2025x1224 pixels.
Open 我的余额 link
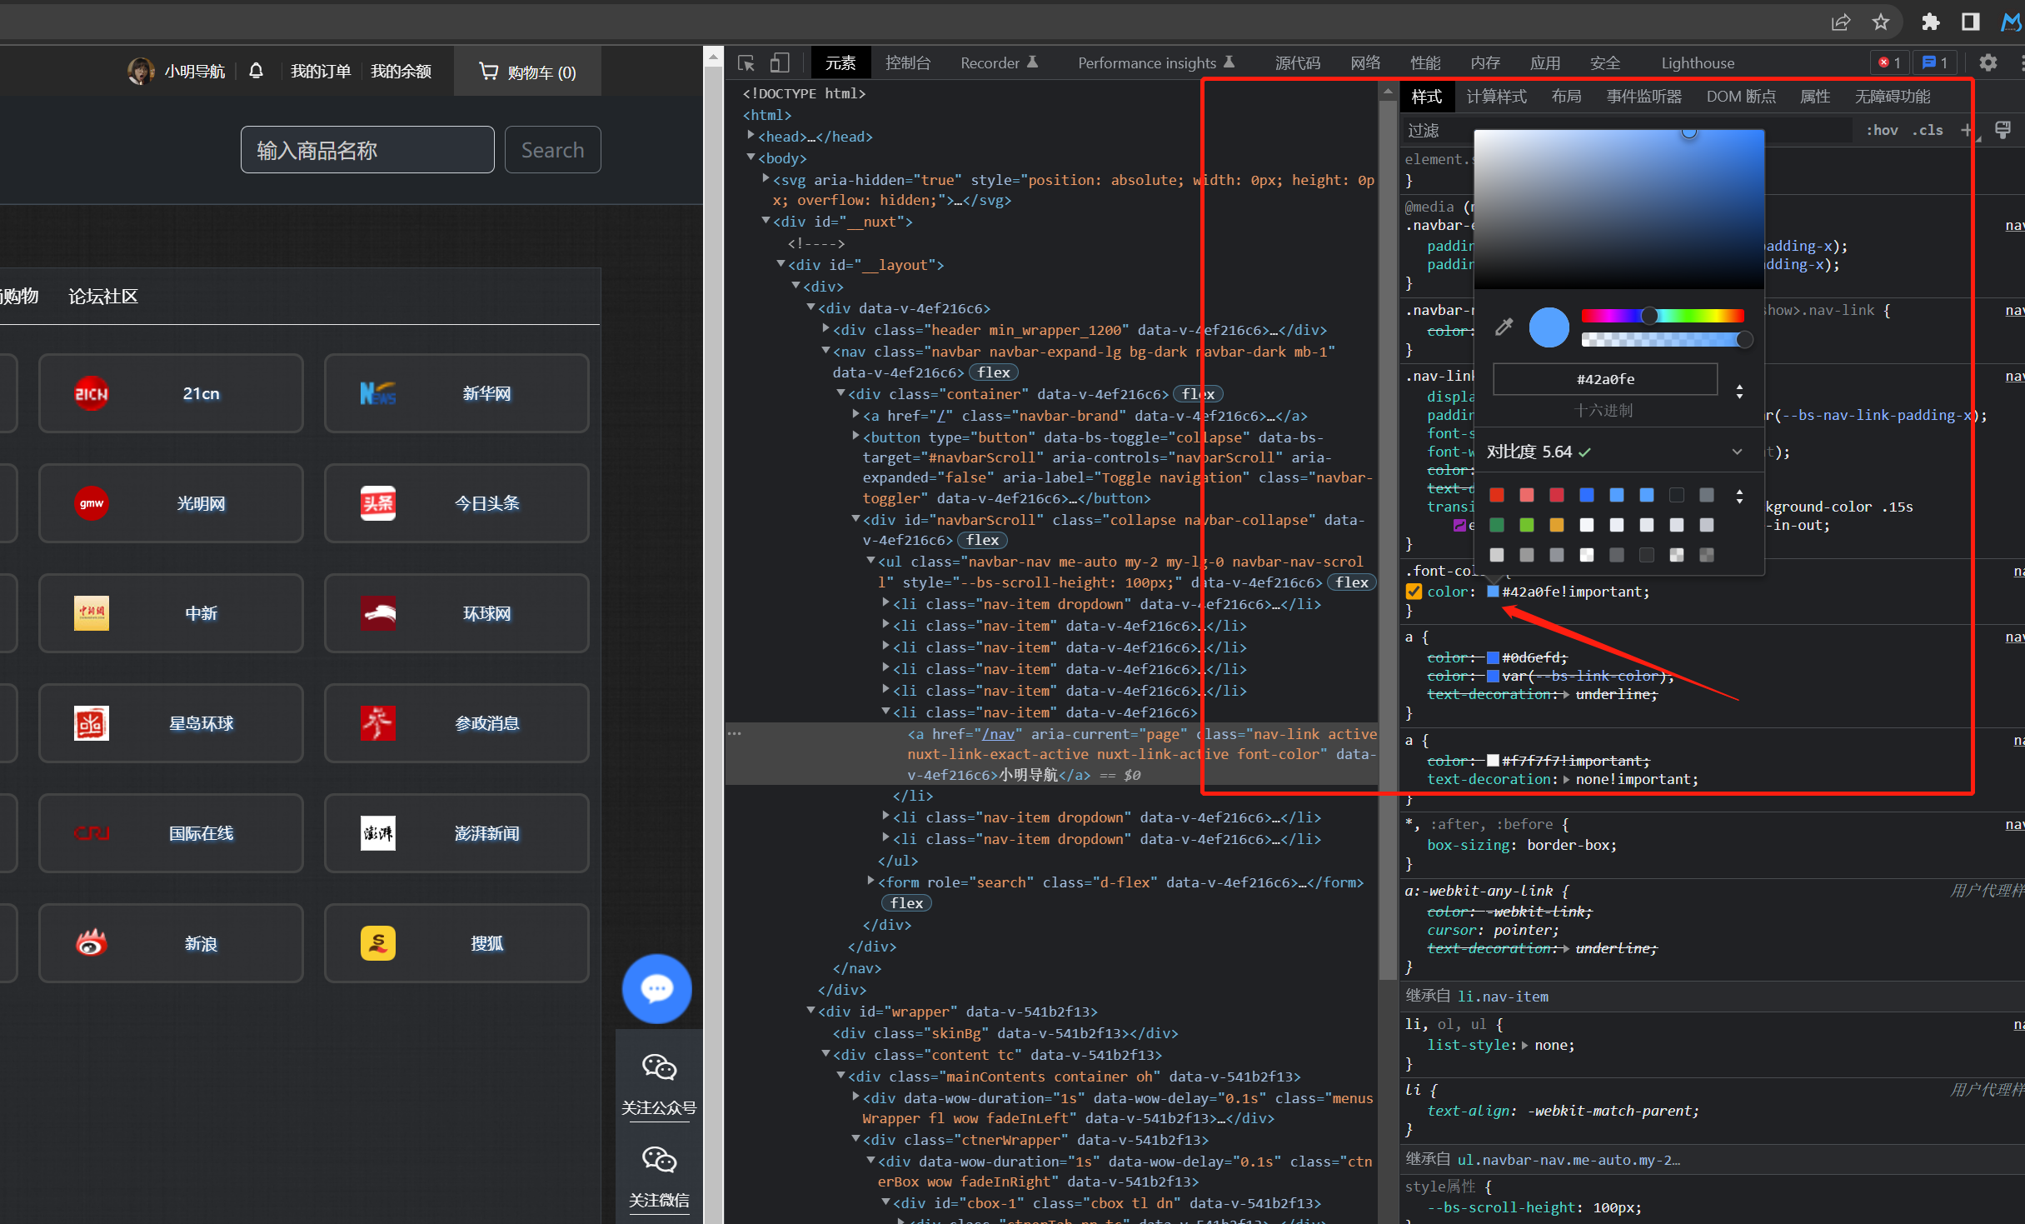(x=401, y=72)
